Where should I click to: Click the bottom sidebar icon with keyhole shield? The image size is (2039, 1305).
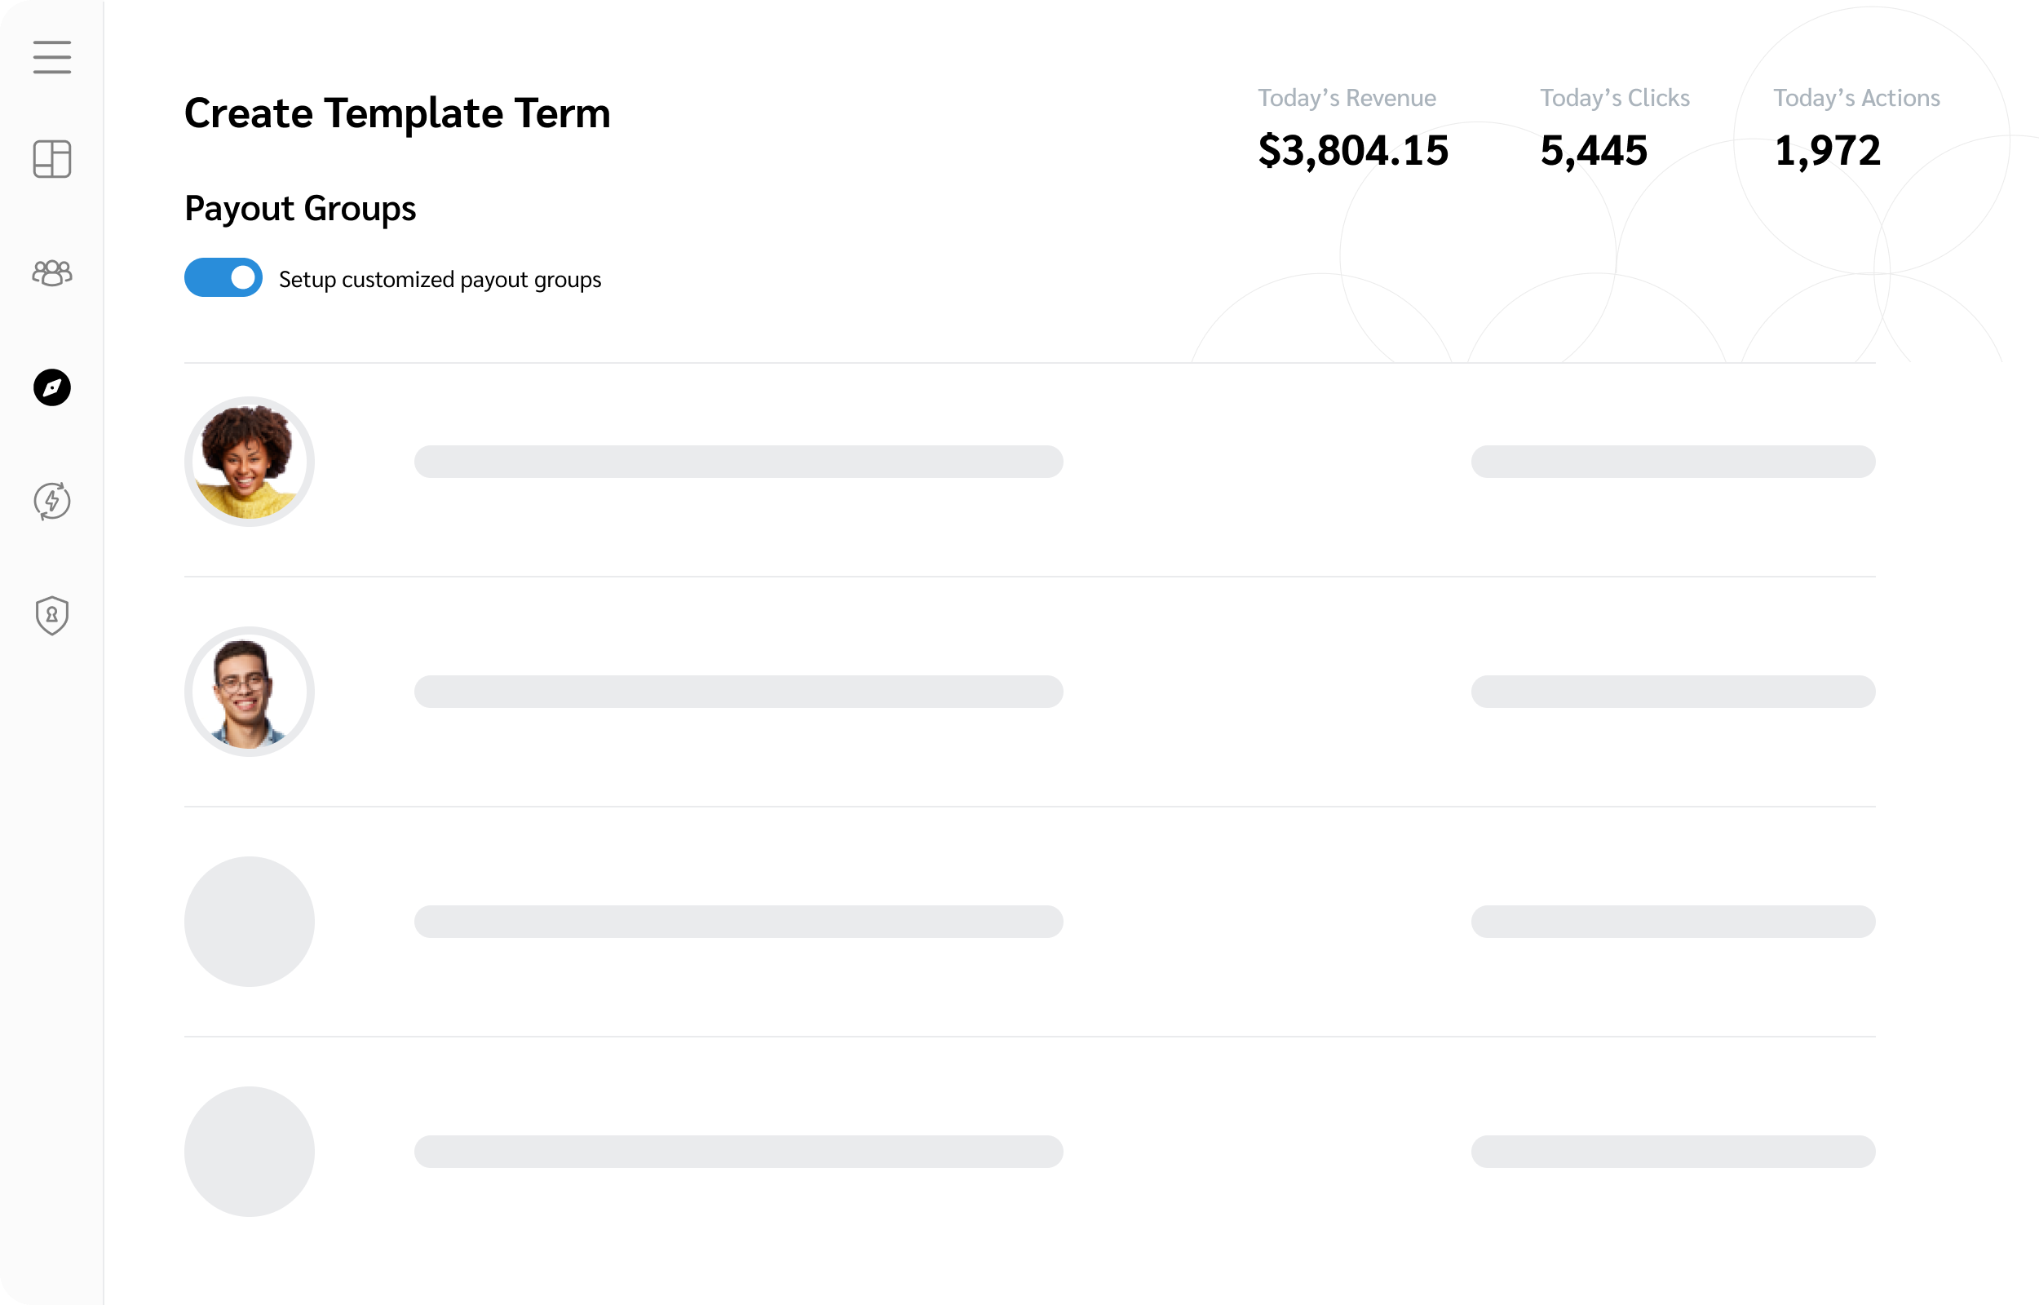51,615
